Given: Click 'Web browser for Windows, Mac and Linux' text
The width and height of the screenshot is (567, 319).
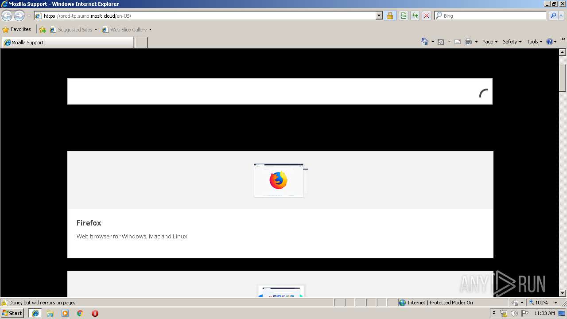Looking at the screenshot, I should click(132, 237).
